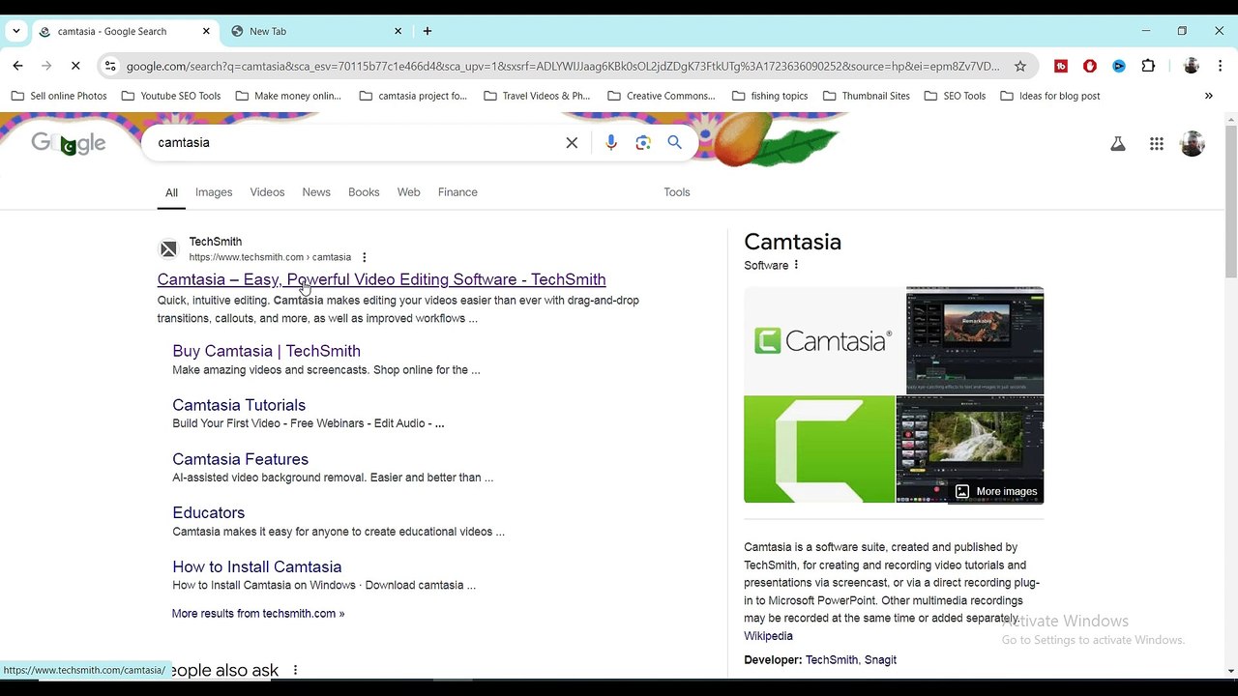1238x696 pixels.
Task: Open the Extensions puzzle icon
Action: 1148,66
